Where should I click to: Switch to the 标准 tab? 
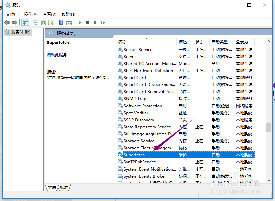[64, 188]
